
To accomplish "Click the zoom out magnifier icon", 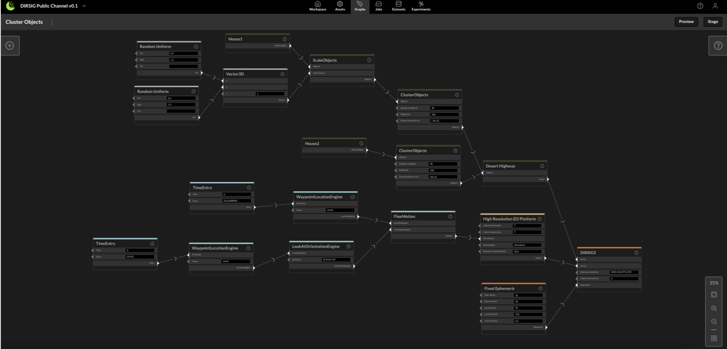I will tap(714, 322).
